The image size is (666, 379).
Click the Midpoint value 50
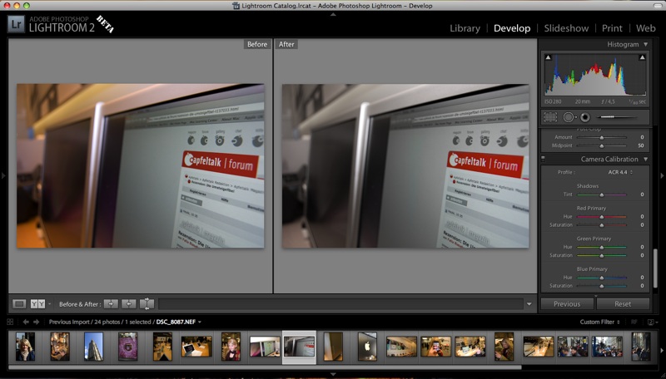point(640,145)
